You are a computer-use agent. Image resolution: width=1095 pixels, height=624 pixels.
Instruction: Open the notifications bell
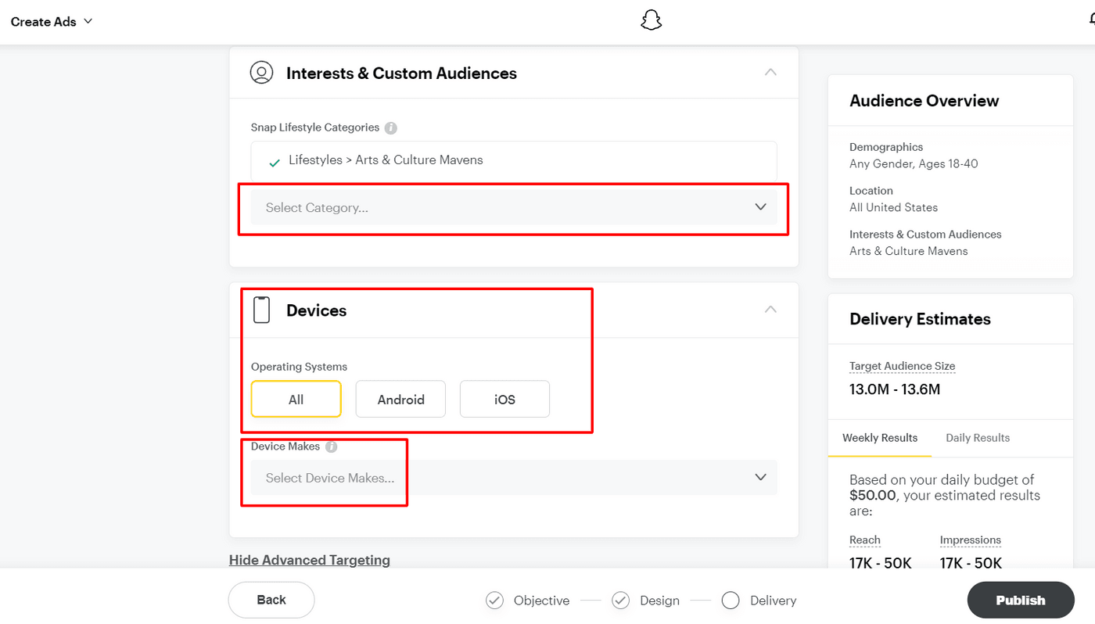(1090, 20)
